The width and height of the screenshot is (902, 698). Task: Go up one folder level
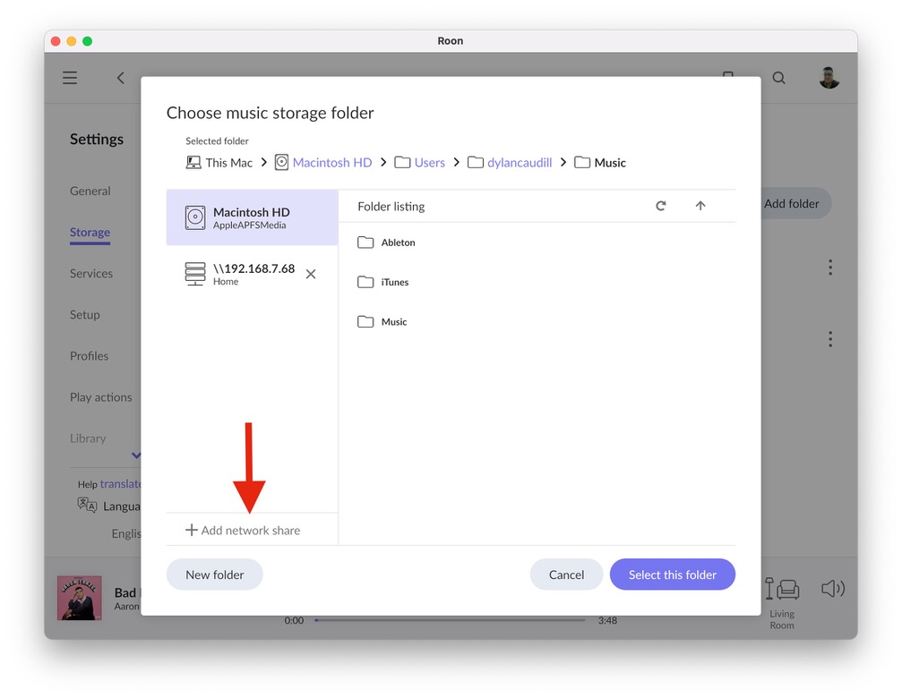(x=700, y=206)
